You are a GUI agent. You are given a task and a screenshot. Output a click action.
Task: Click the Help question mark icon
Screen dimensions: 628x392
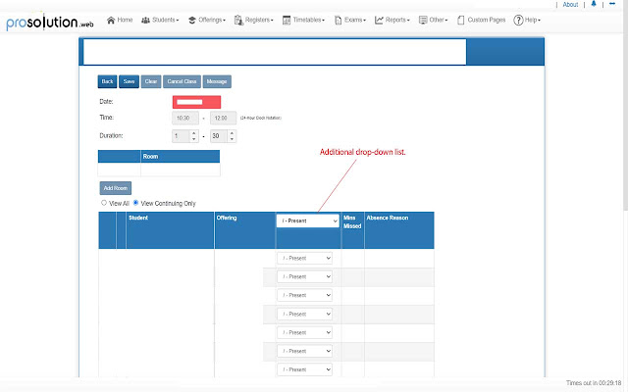point(518,20)
